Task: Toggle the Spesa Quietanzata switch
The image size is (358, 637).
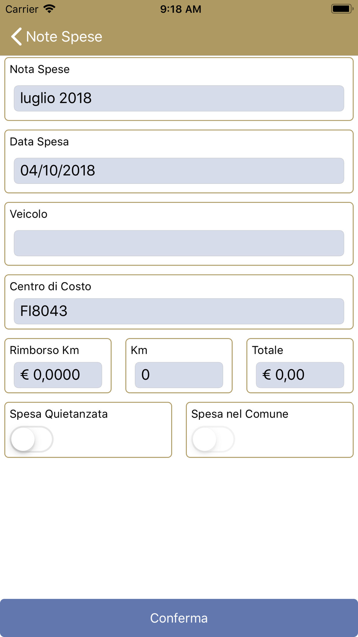Action: click(32, 439)
